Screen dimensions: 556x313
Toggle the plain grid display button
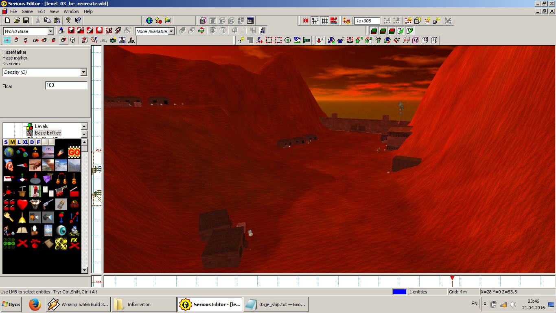tap(325, 20)
